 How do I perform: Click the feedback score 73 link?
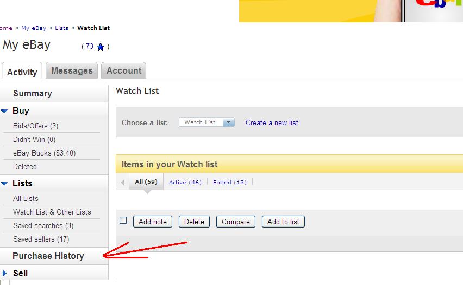point(90,46)
